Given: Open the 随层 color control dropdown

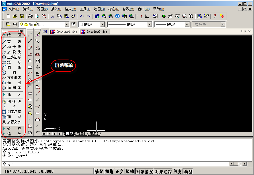Looking at the screenshot, I should 92,25.
